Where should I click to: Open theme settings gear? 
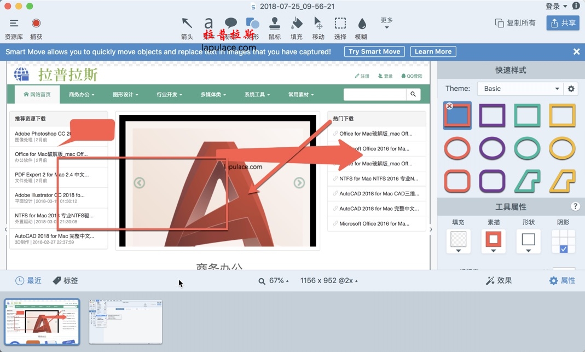(571, 89)
